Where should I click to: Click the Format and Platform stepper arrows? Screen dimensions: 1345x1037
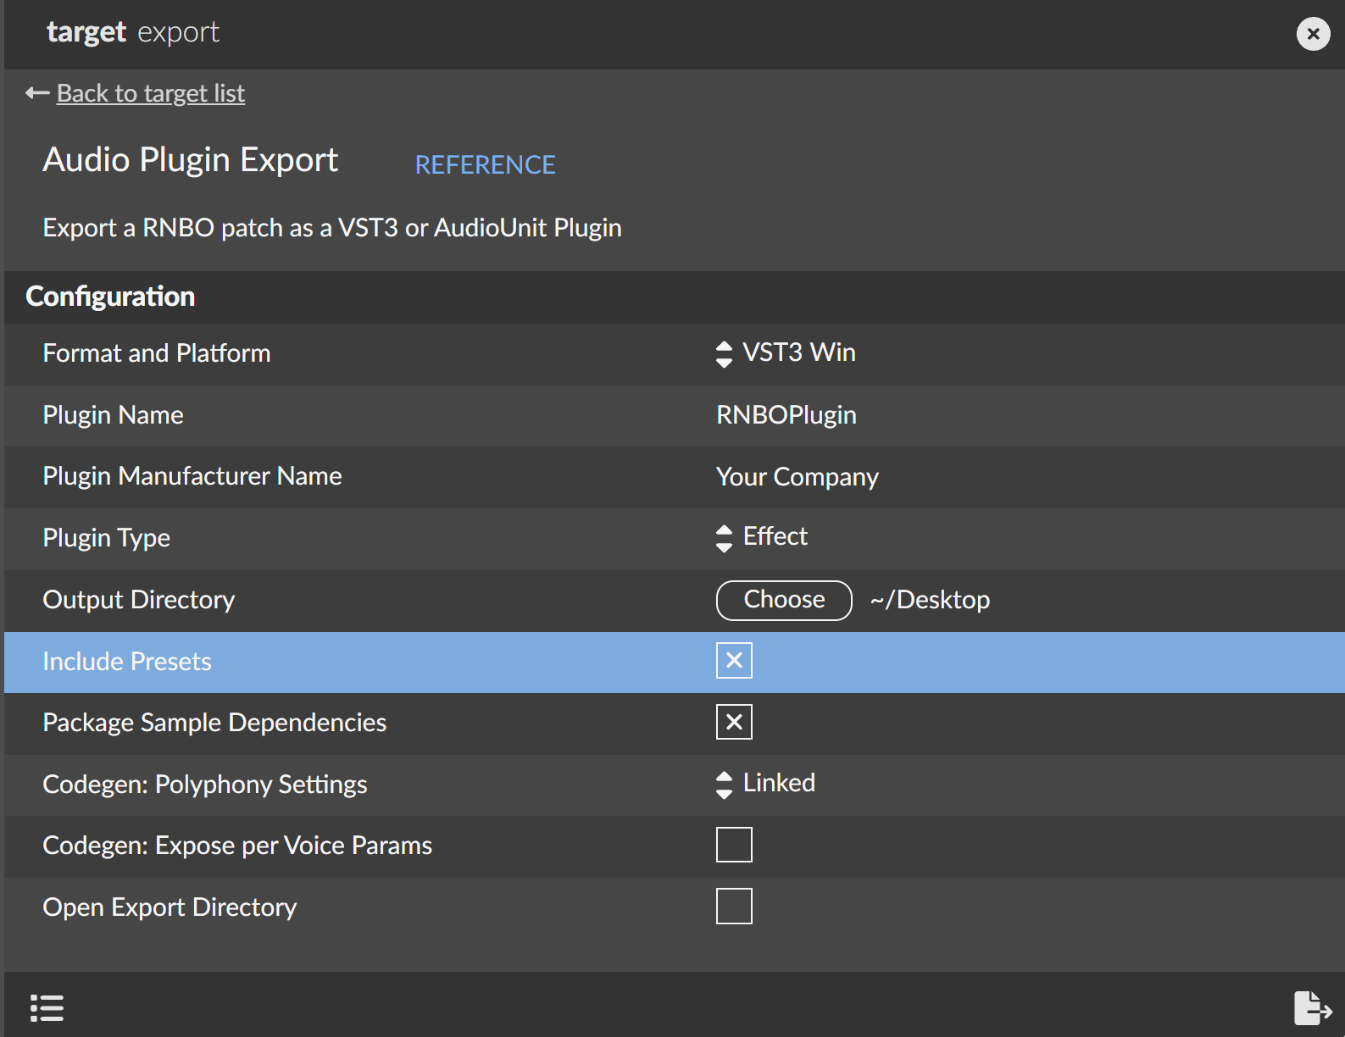click(x=724, y=354)
